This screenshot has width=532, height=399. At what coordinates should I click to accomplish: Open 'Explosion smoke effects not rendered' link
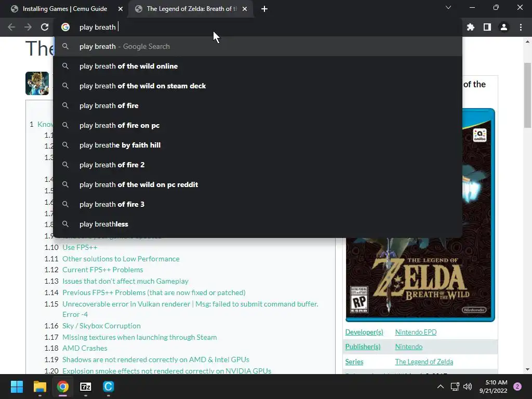pyautogui.click(x=167, y=371)
